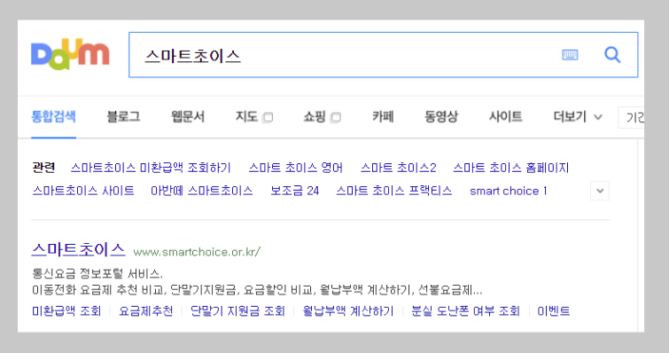Expand the related searches chevron
This screenshot has width=669, height=353.
600,191
